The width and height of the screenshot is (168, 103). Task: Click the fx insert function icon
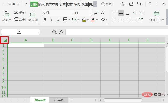pos(61,32)
